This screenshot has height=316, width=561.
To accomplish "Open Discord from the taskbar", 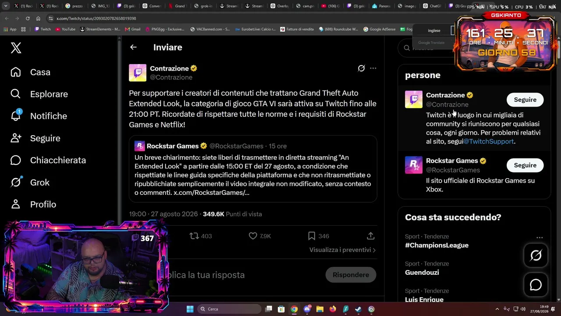I will (307, 309).
